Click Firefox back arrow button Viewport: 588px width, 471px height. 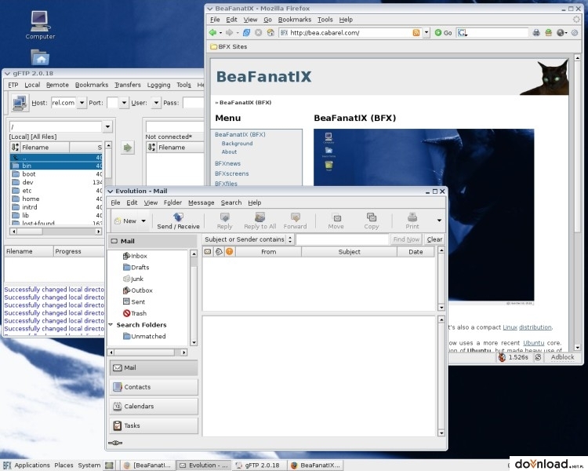pyautogui.click(x=212, y=33)
